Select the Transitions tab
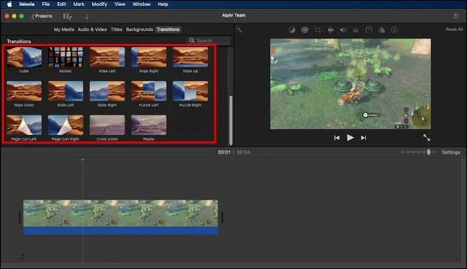 168,29
